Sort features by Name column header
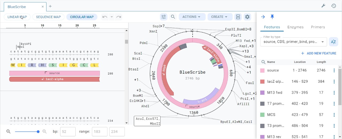Image resolution: width=342 pixels, height=139 pixels. coord(271,62)
